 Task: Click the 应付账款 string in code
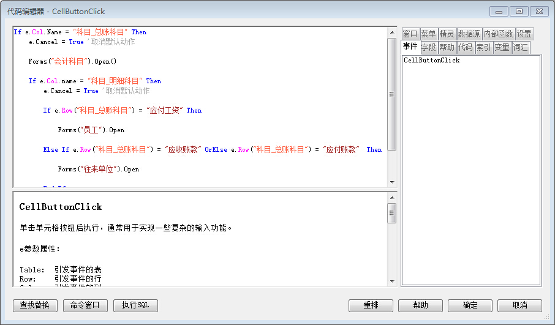341,149
